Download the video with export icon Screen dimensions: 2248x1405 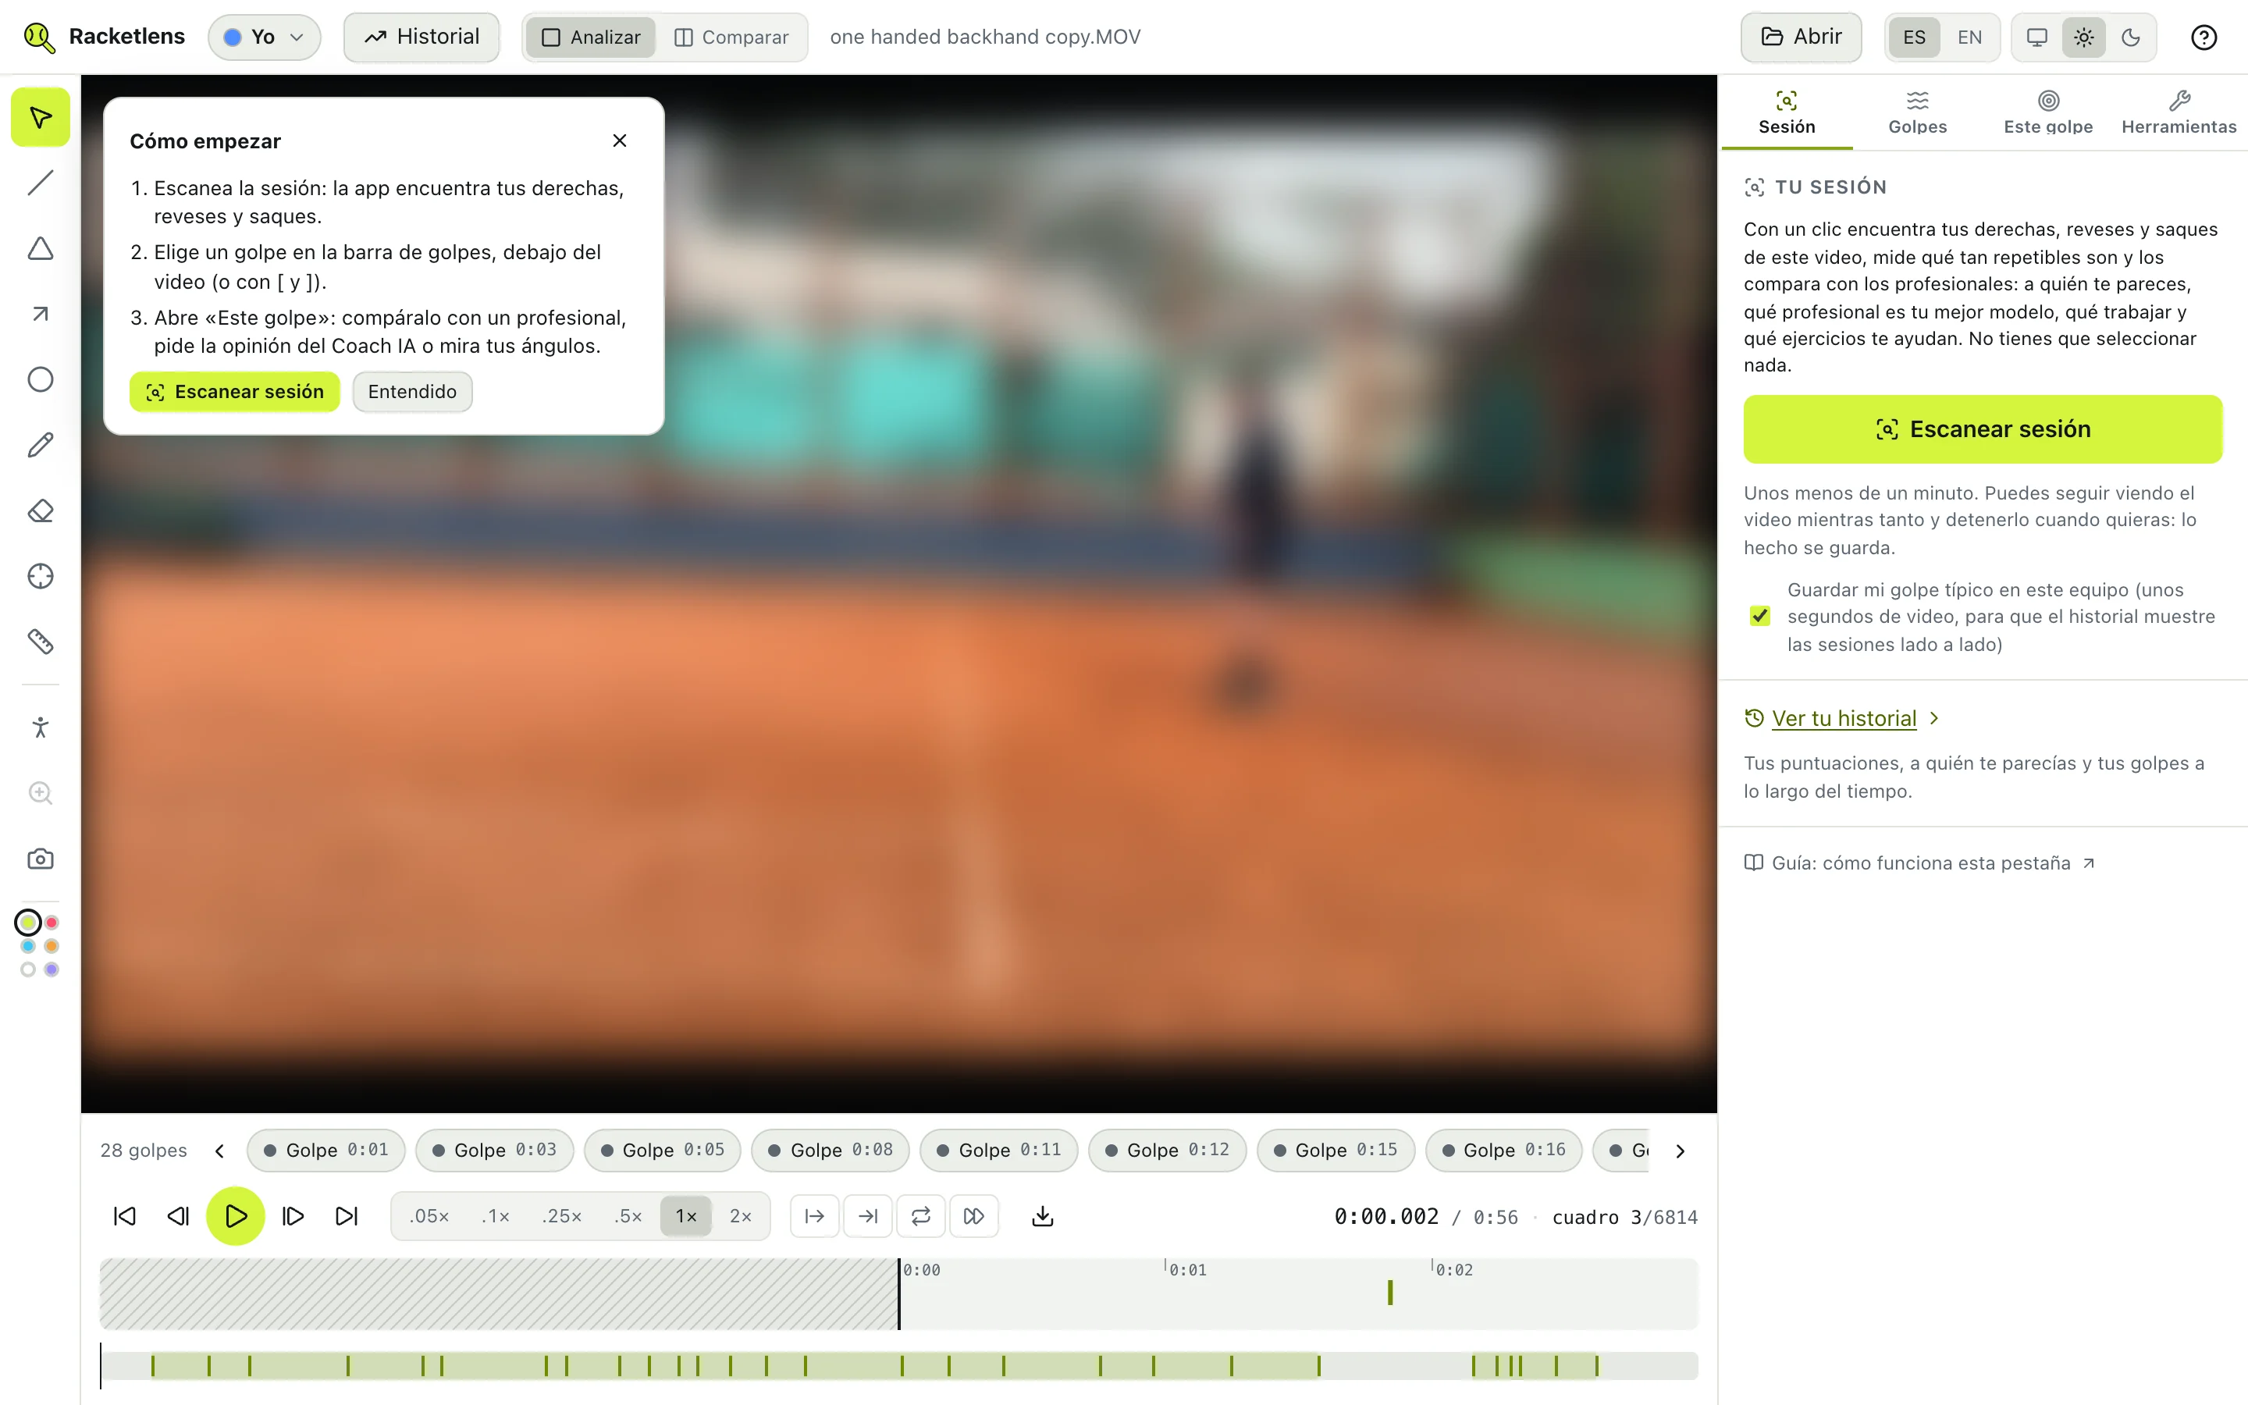point(1042,1215)
